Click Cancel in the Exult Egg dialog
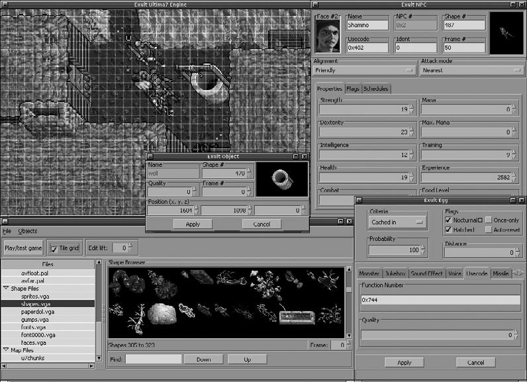The height and width of the screenshot is (382, 527). [475, 363]
